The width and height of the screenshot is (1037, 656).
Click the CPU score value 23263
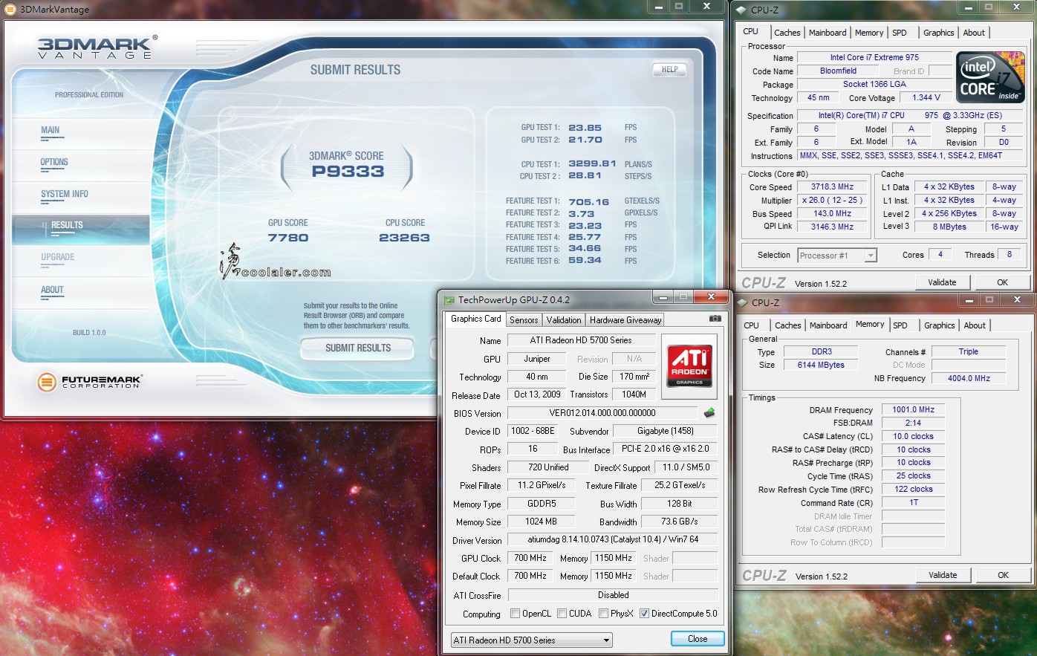tap(404, 238)
